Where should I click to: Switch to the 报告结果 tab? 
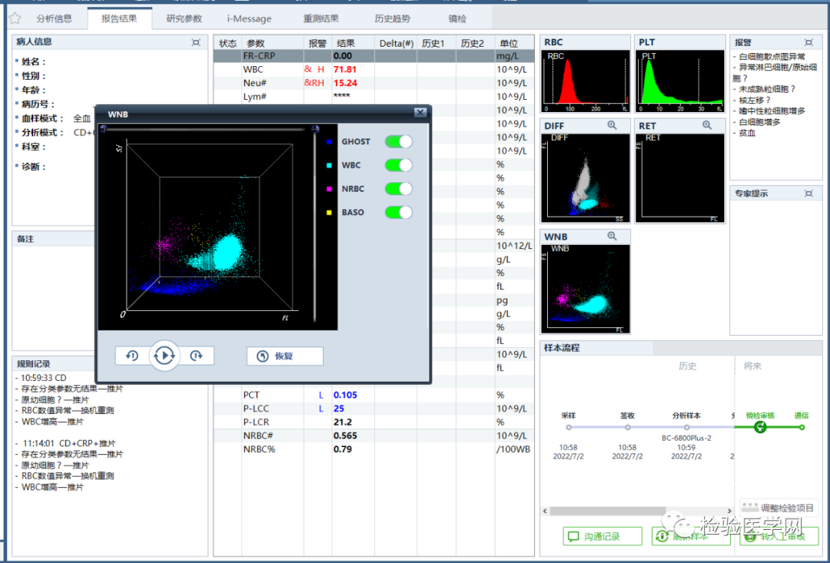pos(119,18)
